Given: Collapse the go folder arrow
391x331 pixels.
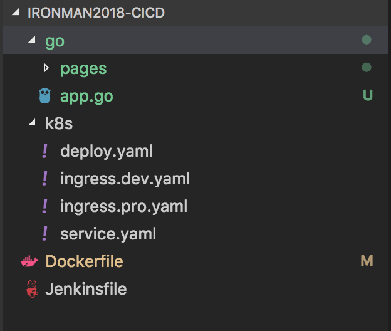Looking at the screenshot, I should 31,41.
